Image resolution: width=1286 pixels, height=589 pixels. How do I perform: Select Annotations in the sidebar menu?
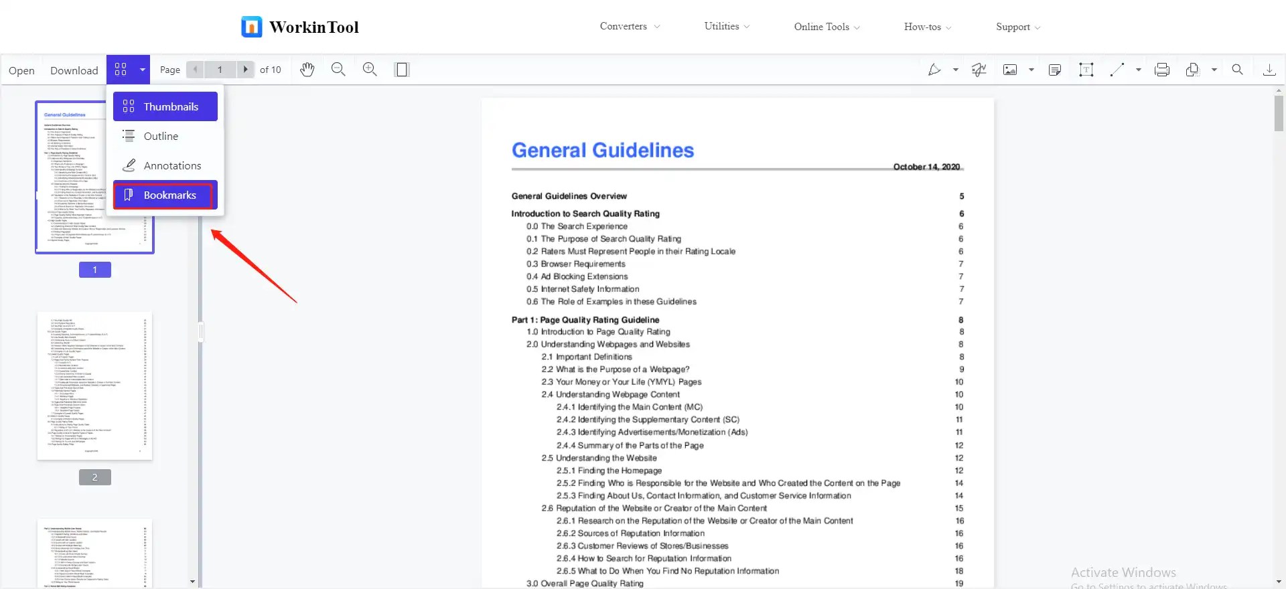[165, 165]
